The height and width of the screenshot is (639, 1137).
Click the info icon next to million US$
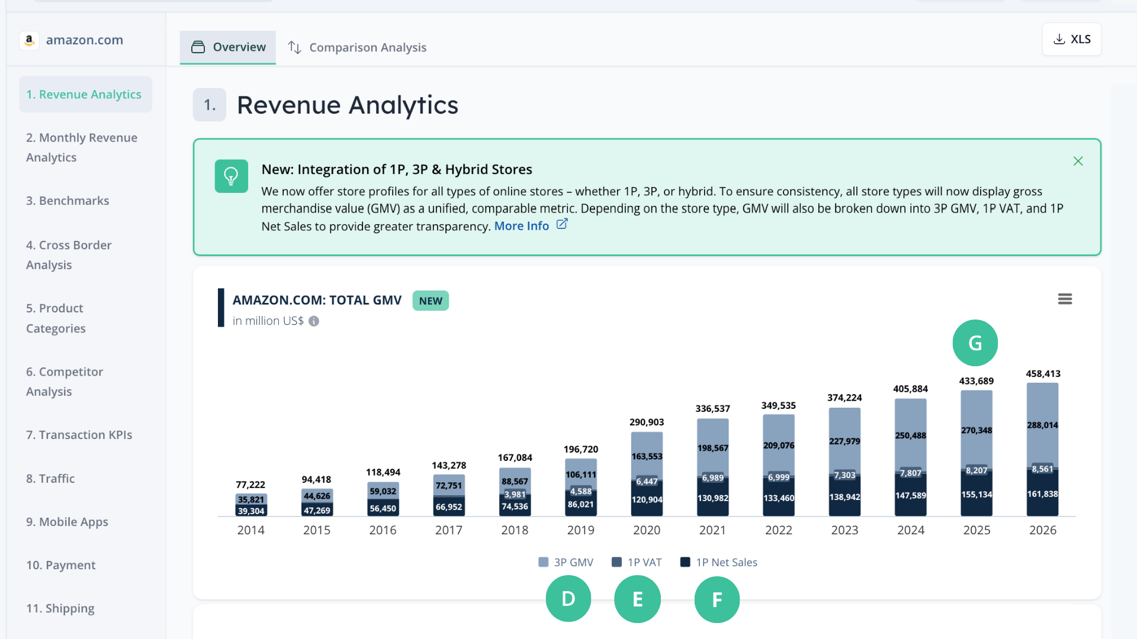(x=314, y=321)
